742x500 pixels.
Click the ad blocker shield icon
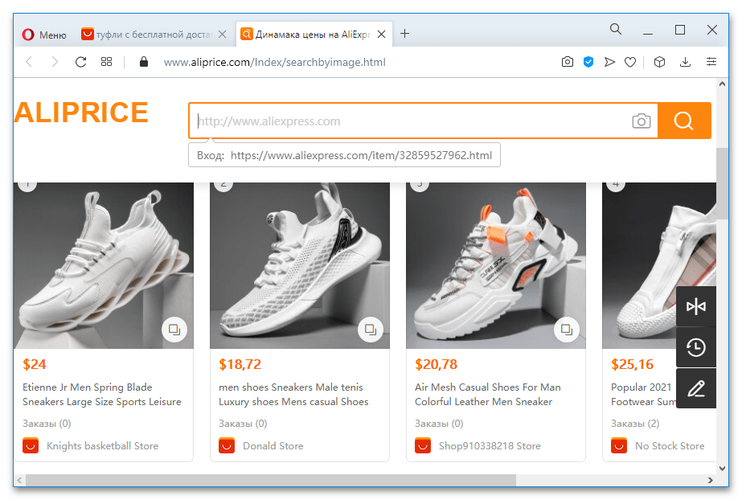tap(588, 62)
